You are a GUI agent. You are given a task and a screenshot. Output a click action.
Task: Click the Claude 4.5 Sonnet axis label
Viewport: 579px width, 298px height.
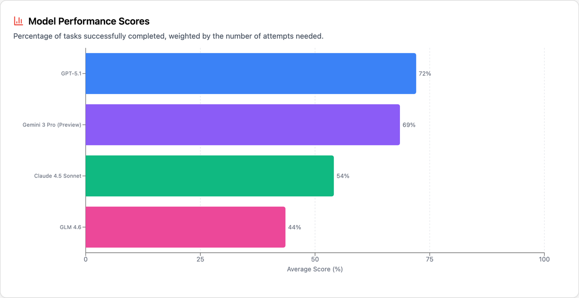click(57, 176)
